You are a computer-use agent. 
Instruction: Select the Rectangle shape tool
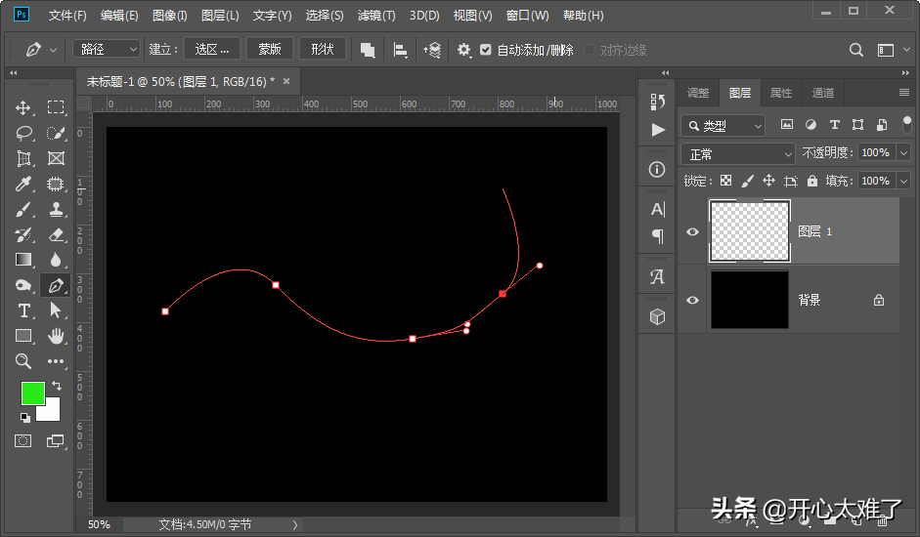(23, 335)
